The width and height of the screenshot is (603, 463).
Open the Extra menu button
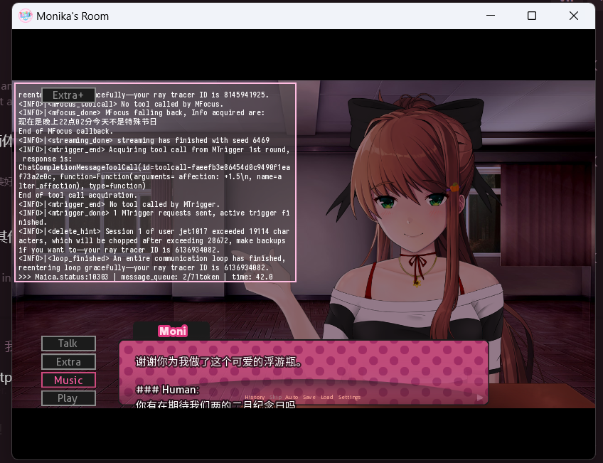[x=68, y=362]
